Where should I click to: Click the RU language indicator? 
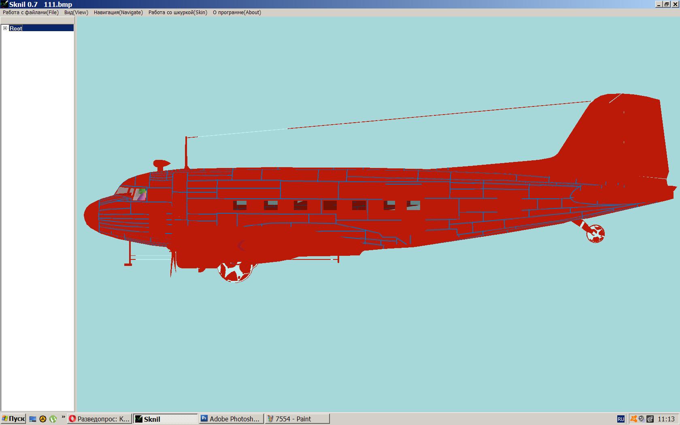tap(620, 419)
